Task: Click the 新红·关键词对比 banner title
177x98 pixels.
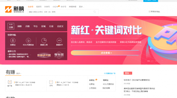Action: pyautogui.click(x=106, y=30)
